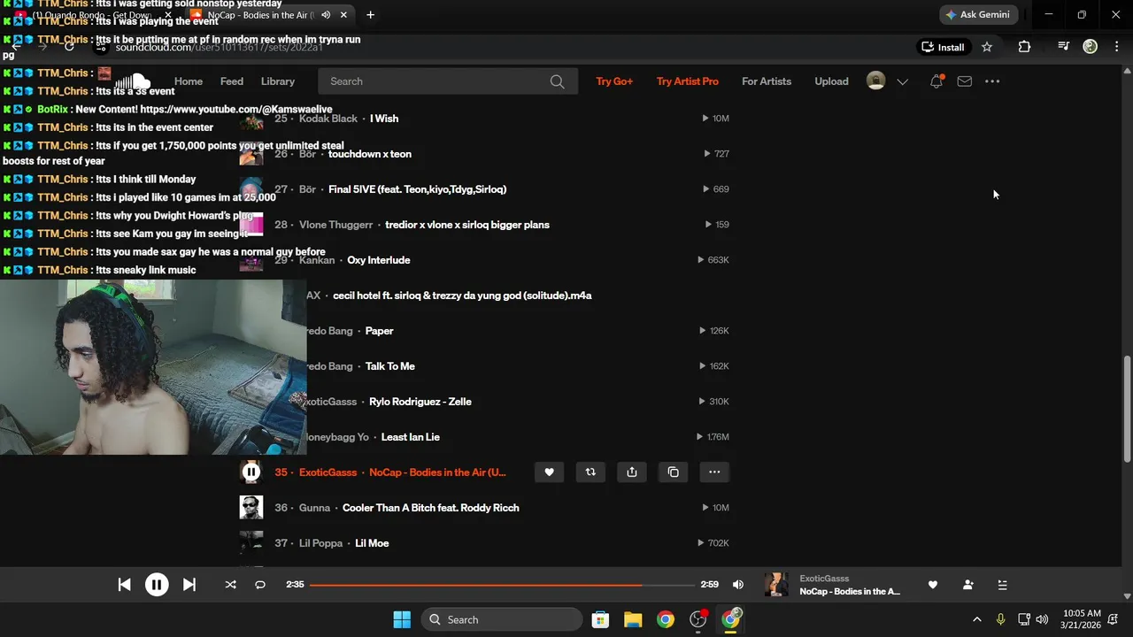This screenshot has height=637, width=1133.
Task: Show hidden system tray icons
Action: [976, 619]
